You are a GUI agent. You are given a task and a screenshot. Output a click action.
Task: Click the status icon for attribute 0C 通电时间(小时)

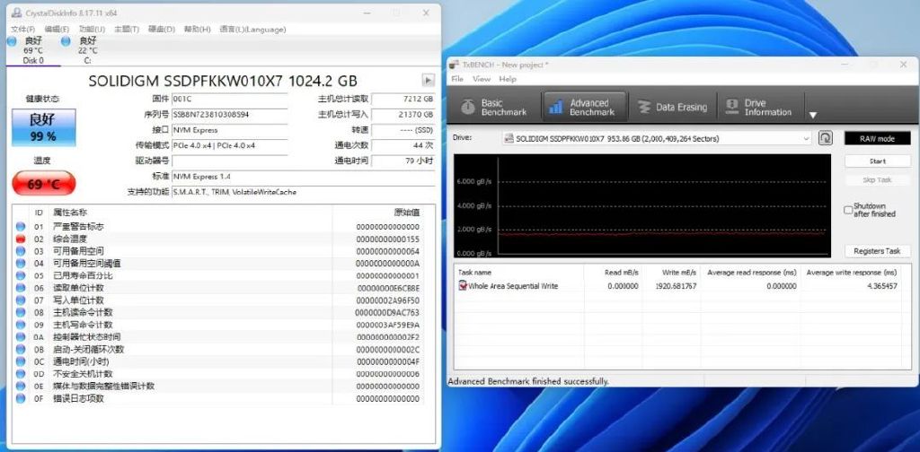21,361
